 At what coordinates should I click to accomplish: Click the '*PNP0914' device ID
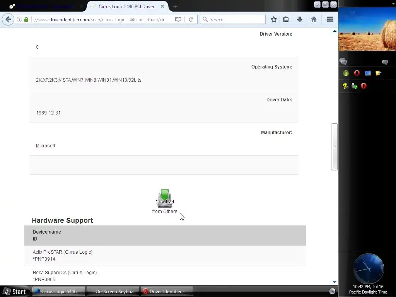pos(44,259)
